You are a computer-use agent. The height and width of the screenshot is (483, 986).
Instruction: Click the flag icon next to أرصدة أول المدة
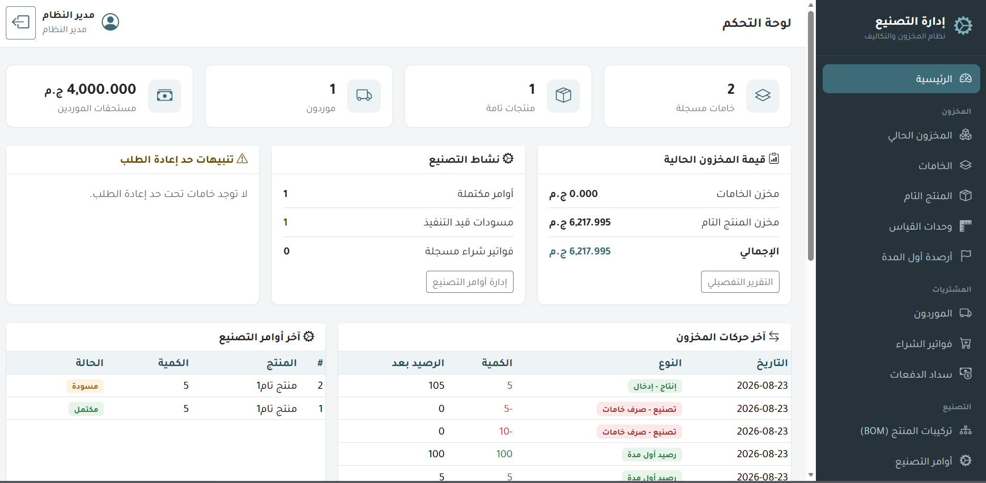pos(965,256)
